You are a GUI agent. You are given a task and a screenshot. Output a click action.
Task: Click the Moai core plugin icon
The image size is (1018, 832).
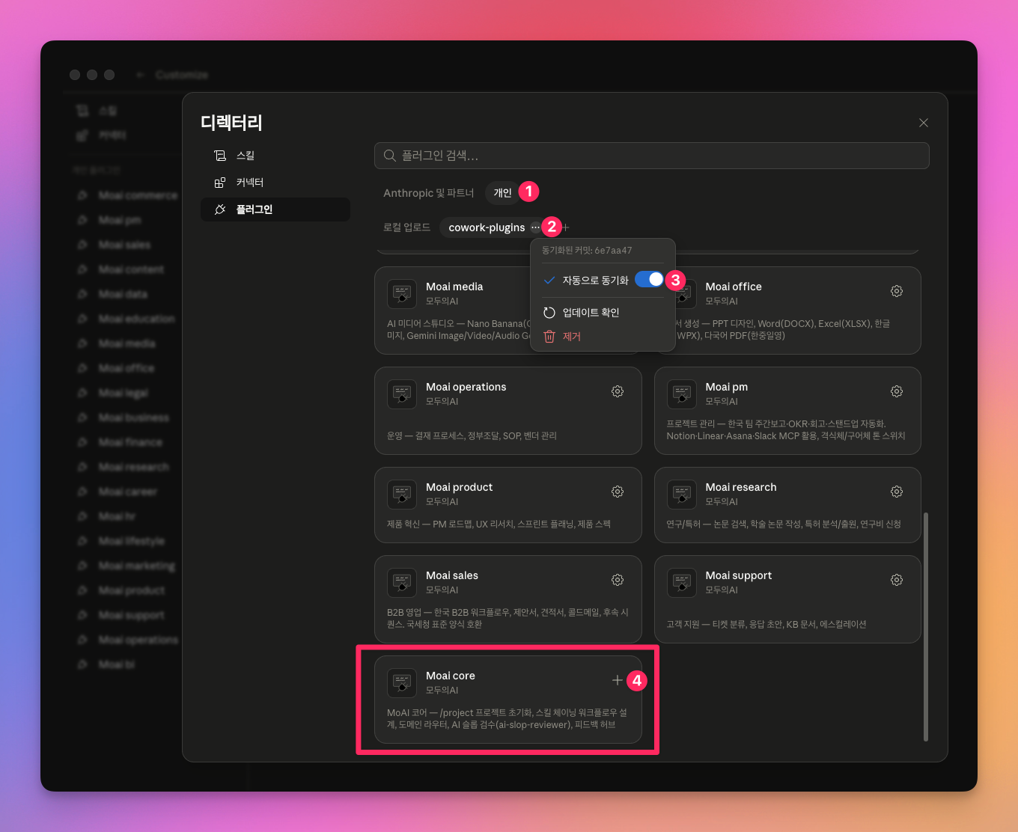point(402,683)
